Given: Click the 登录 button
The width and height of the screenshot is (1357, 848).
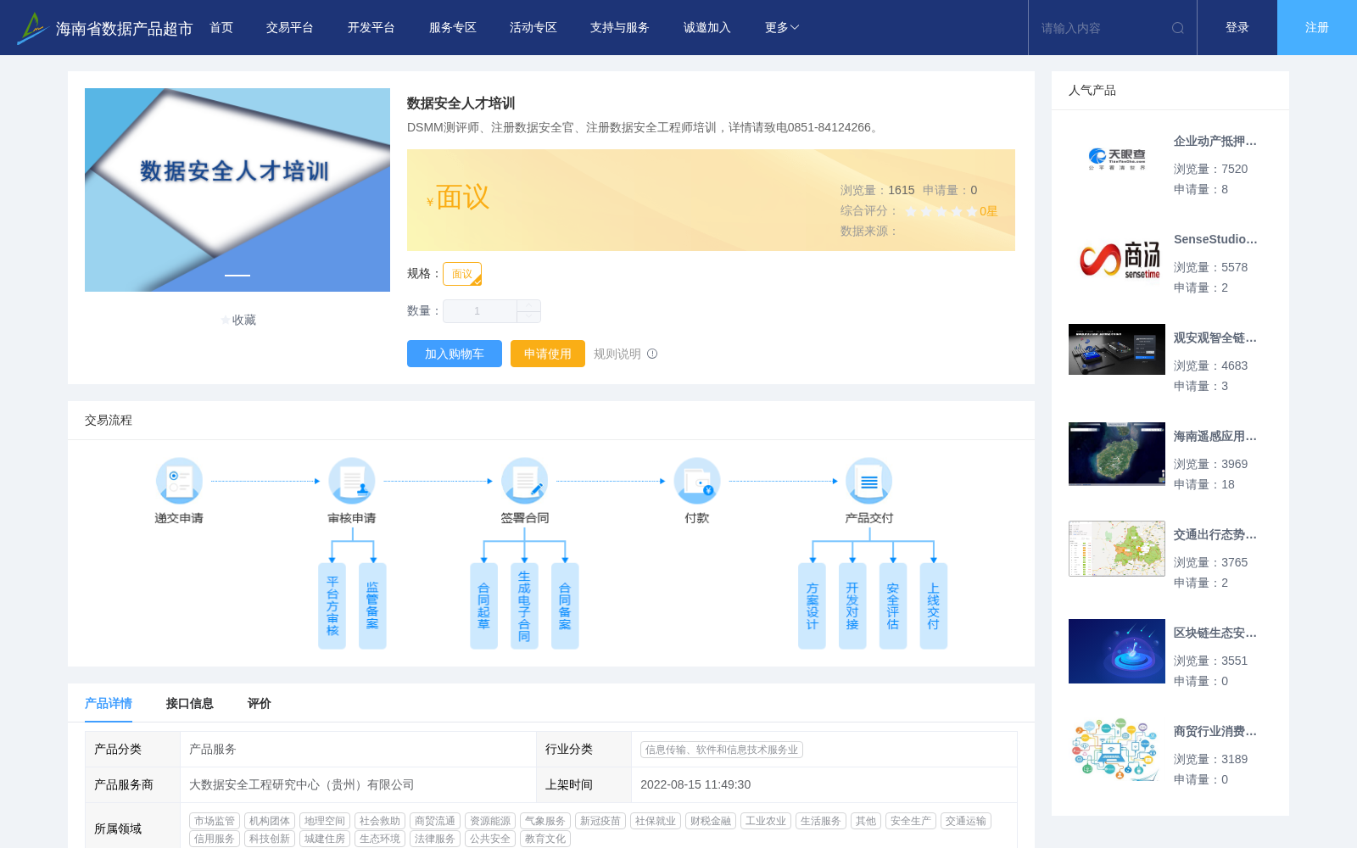Looking at the screenshot, I should 1237,28.
